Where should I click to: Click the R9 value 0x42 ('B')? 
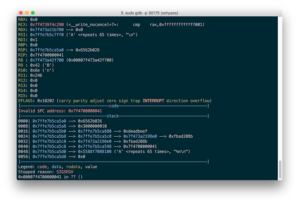42,65
